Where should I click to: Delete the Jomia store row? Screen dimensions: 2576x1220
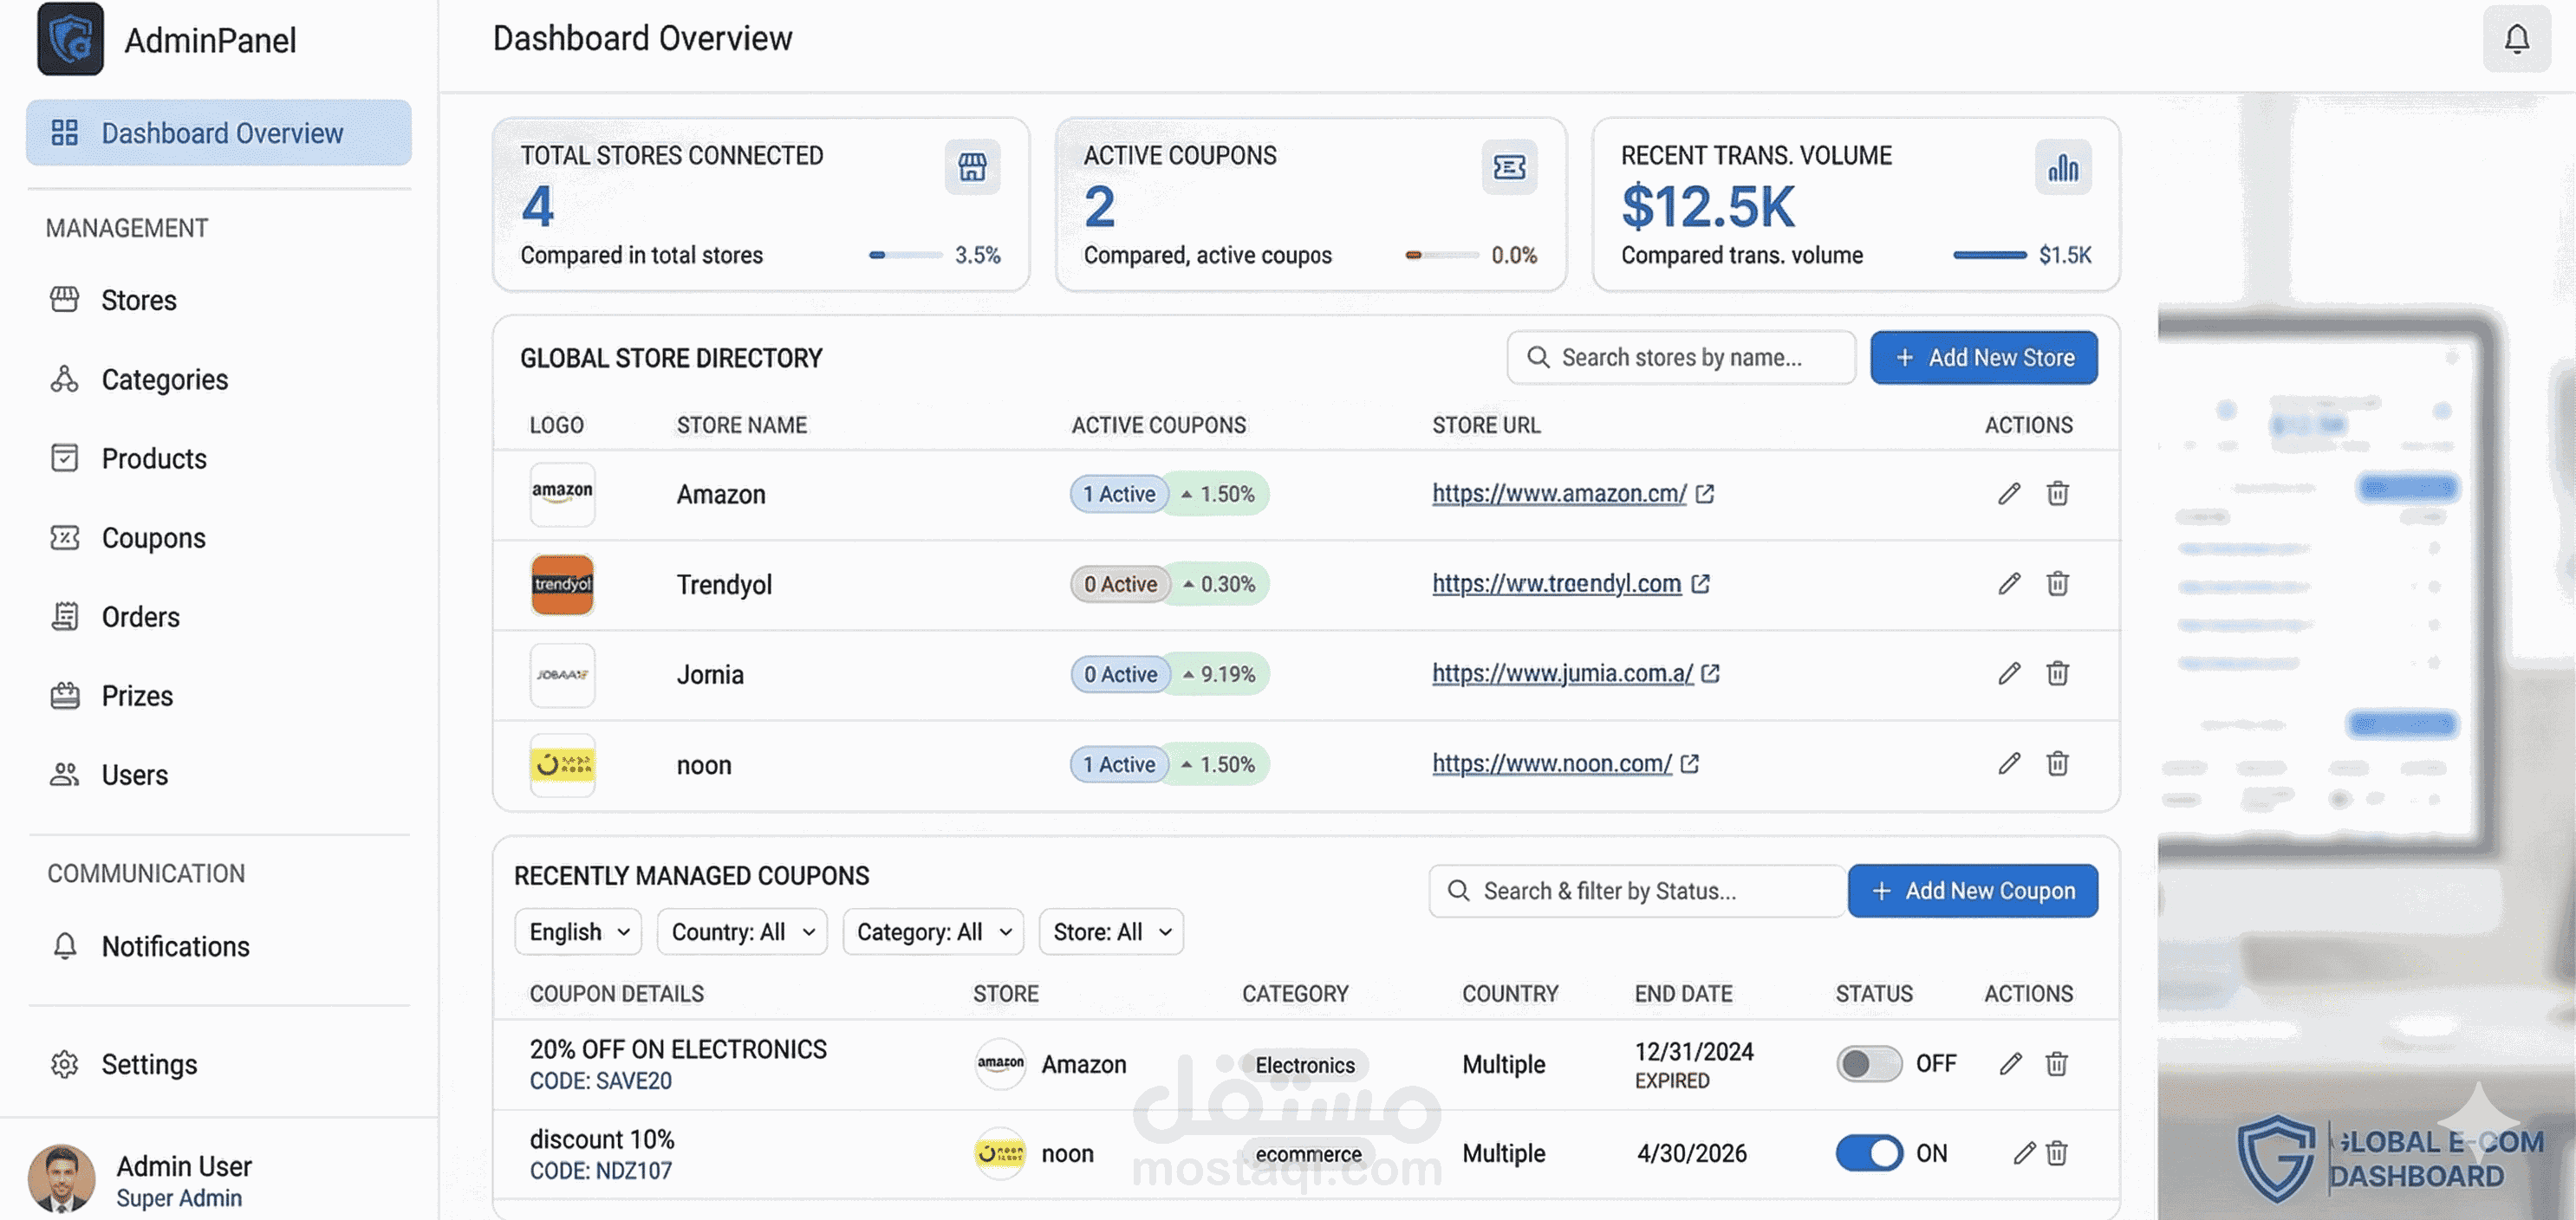[x=2056, y=674]
